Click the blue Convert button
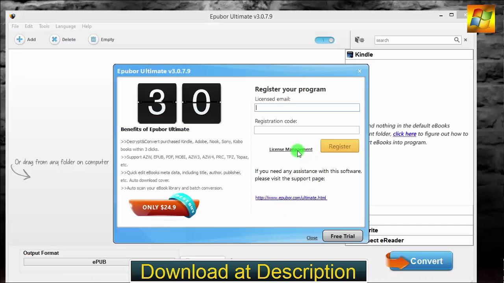 (x=420, y=261)
